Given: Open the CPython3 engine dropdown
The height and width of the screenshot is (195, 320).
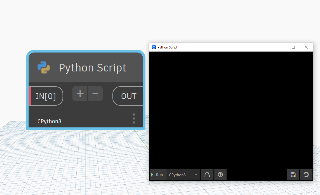Looking at the screenshot, I should pos(183,175).
